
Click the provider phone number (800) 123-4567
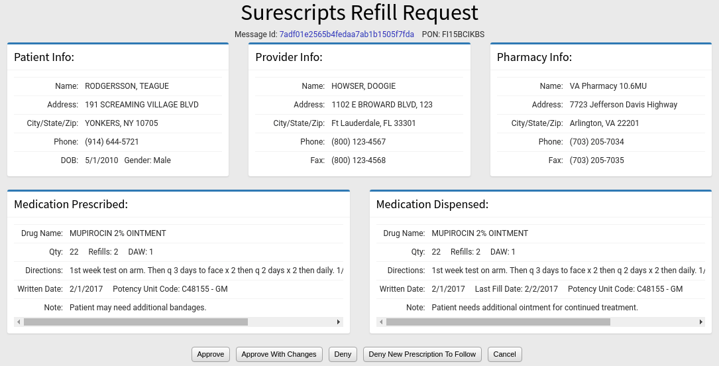point(359,142)
